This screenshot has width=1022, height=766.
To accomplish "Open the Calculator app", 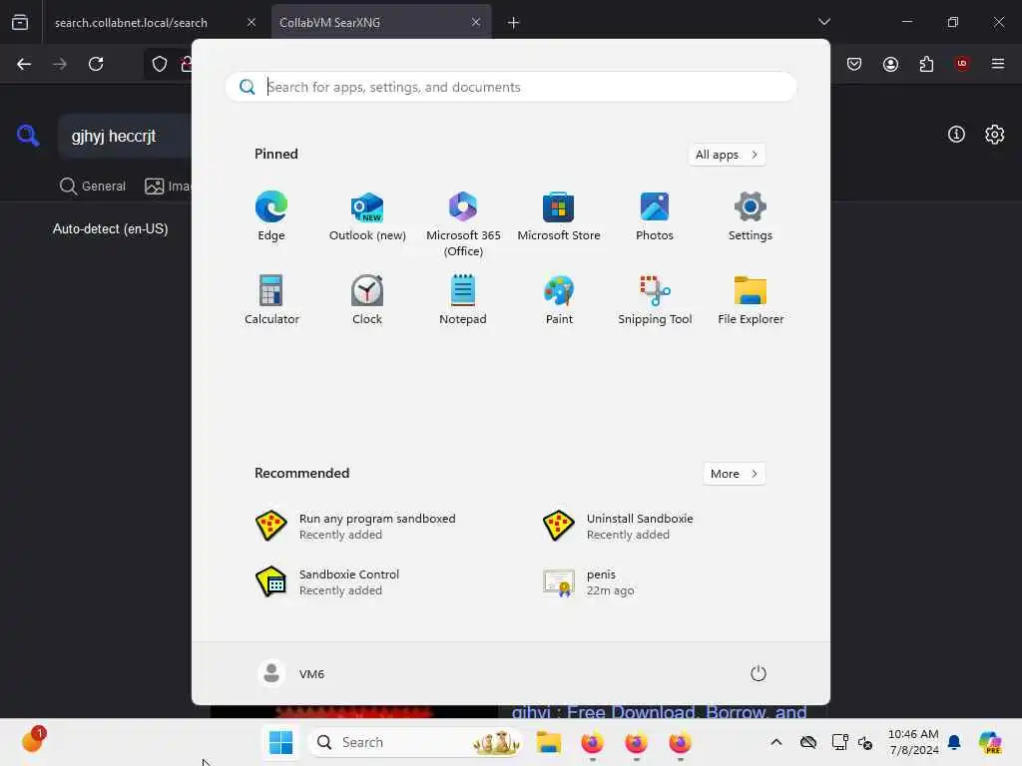I will [271, 299].
